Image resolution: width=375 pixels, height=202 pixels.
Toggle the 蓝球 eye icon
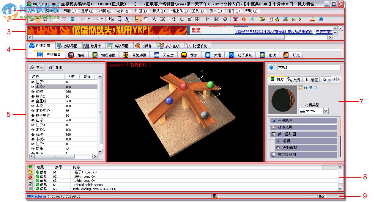pyautogui.click(x=33, y=134)
